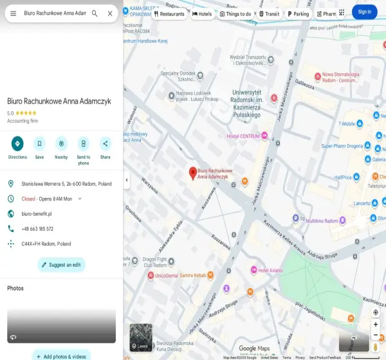This screenshot has width=386, height=360.
Task: Expand opening hours chevron
Action: 80,199
